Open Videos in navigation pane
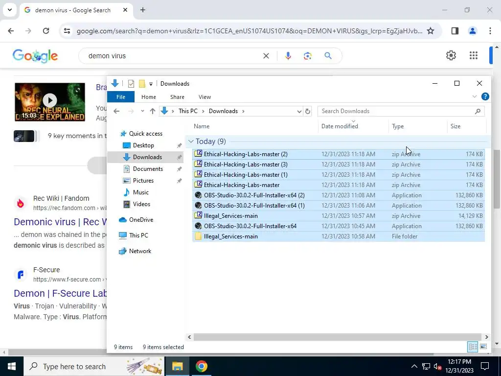The image size is (501, 376). point(141,204)
